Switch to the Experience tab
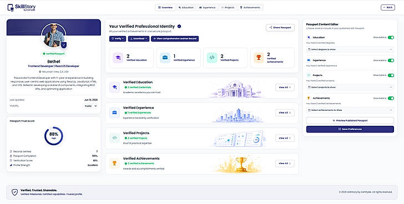Image resolution: width=404 pixels, height=204 pixels. point(207,7)
